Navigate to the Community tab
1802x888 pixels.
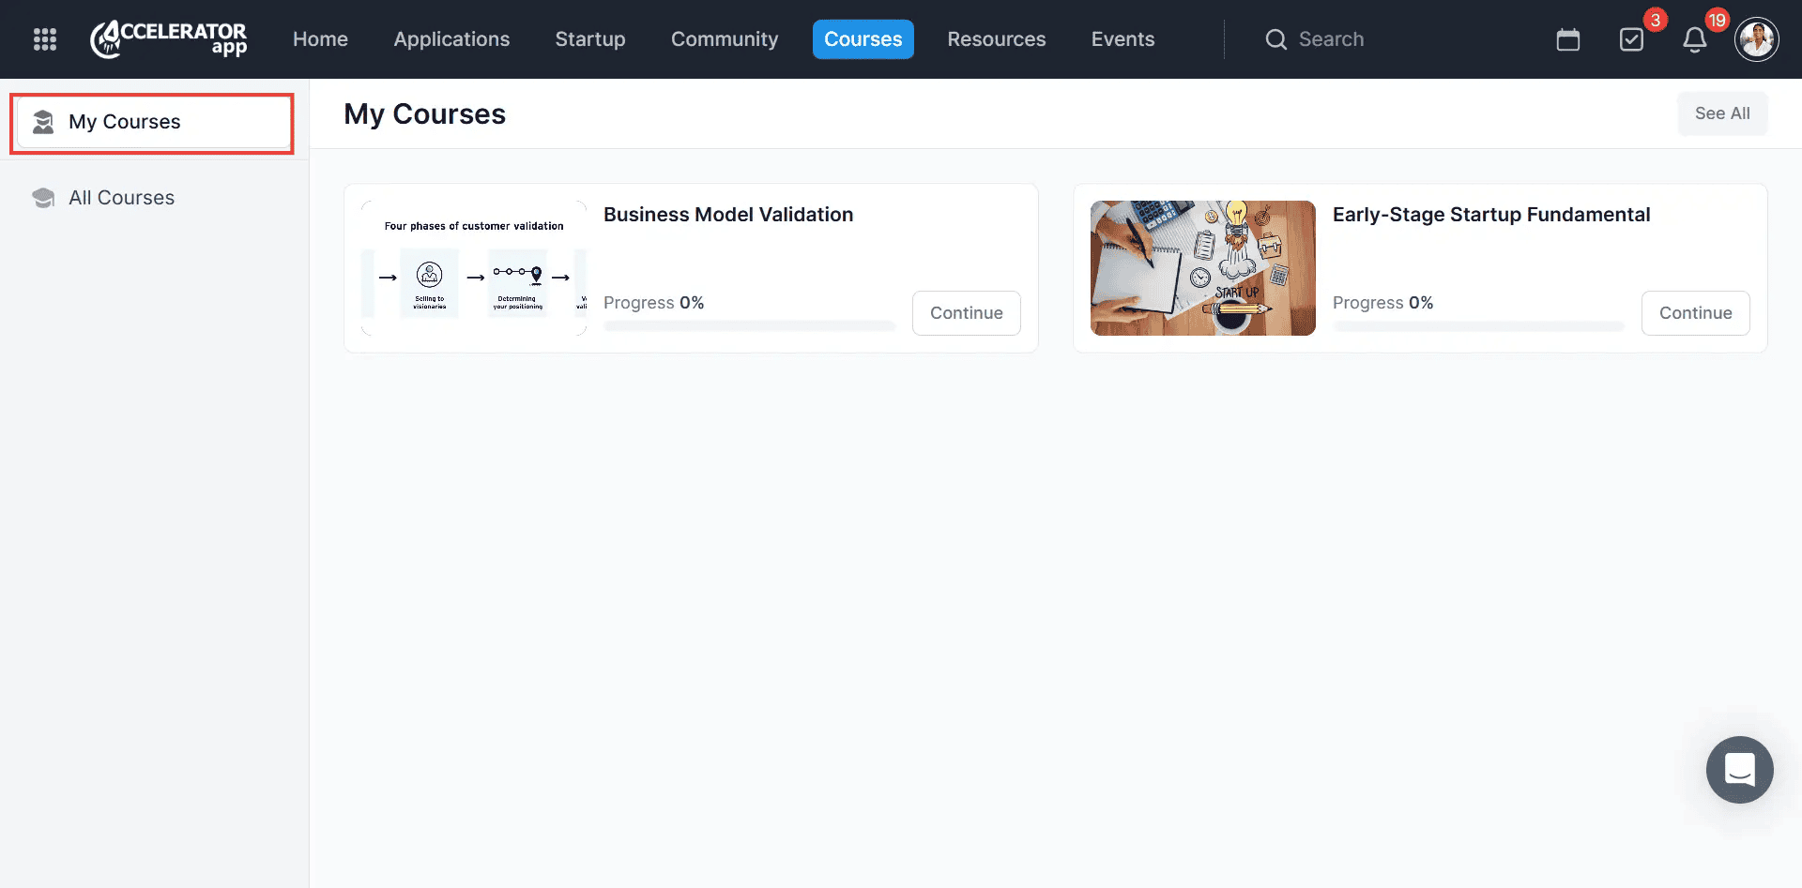pyautogui.click(x=724, y=39)
